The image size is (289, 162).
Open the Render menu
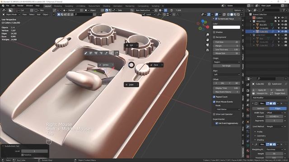pos(20,6)
